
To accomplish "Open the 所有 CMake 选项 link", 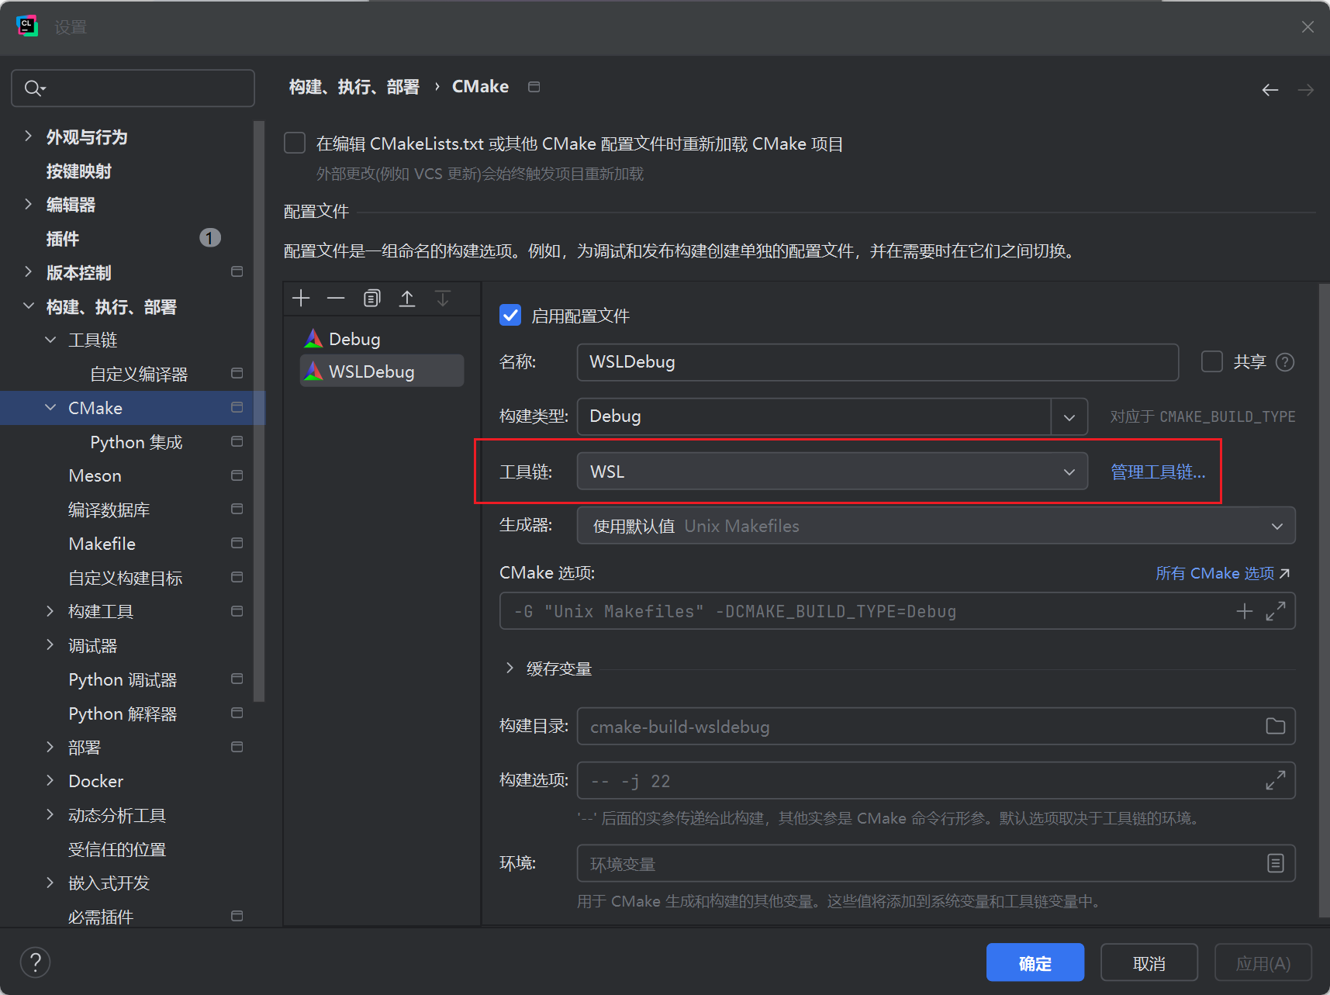I will (1223, 573).
